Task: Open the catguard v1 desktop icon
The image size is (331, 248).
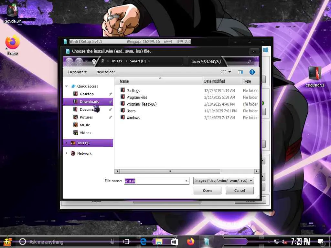Action: coord(315,77)
